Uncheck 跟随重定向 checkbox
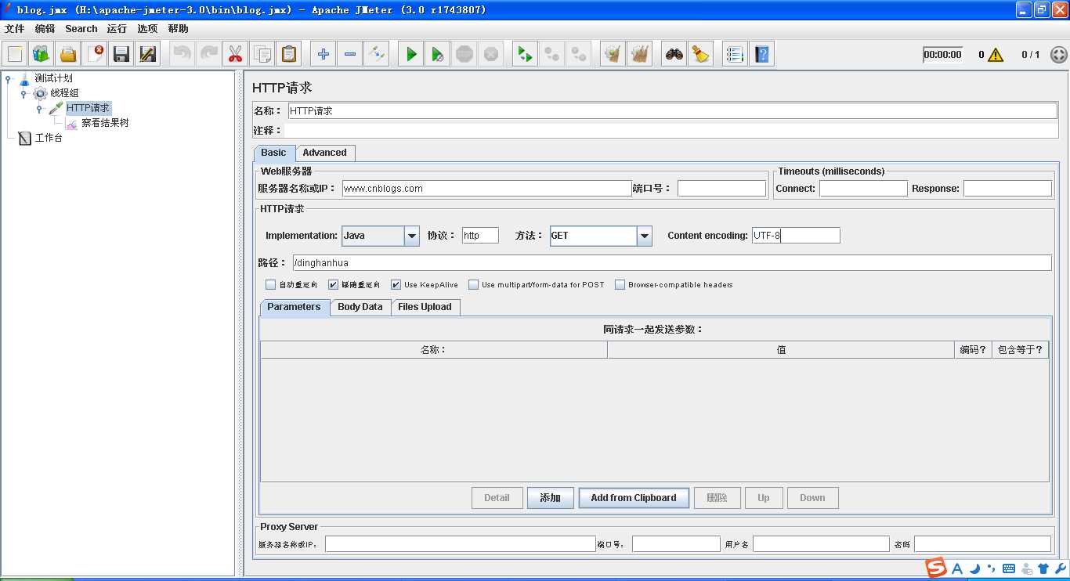This screenshot has height=581, width=1070. pyautogui.click(x=334, y=285)
